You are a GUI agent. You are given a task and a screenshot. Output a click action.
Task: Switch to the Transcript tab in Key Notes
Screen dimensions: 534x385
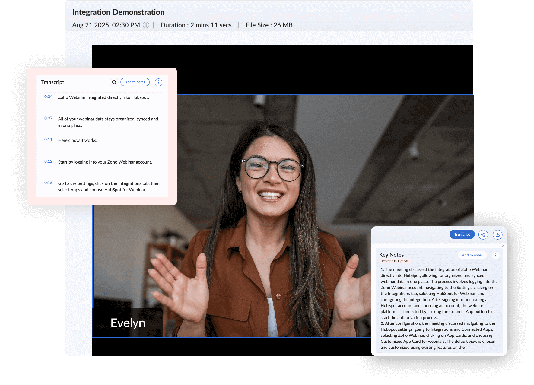[462, 234]
